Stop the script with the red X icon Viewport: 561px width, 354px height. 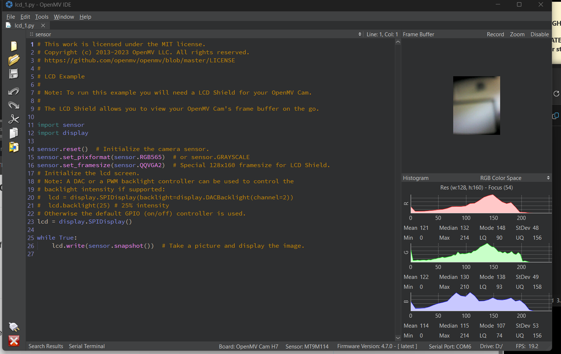(x=14, y=341)
